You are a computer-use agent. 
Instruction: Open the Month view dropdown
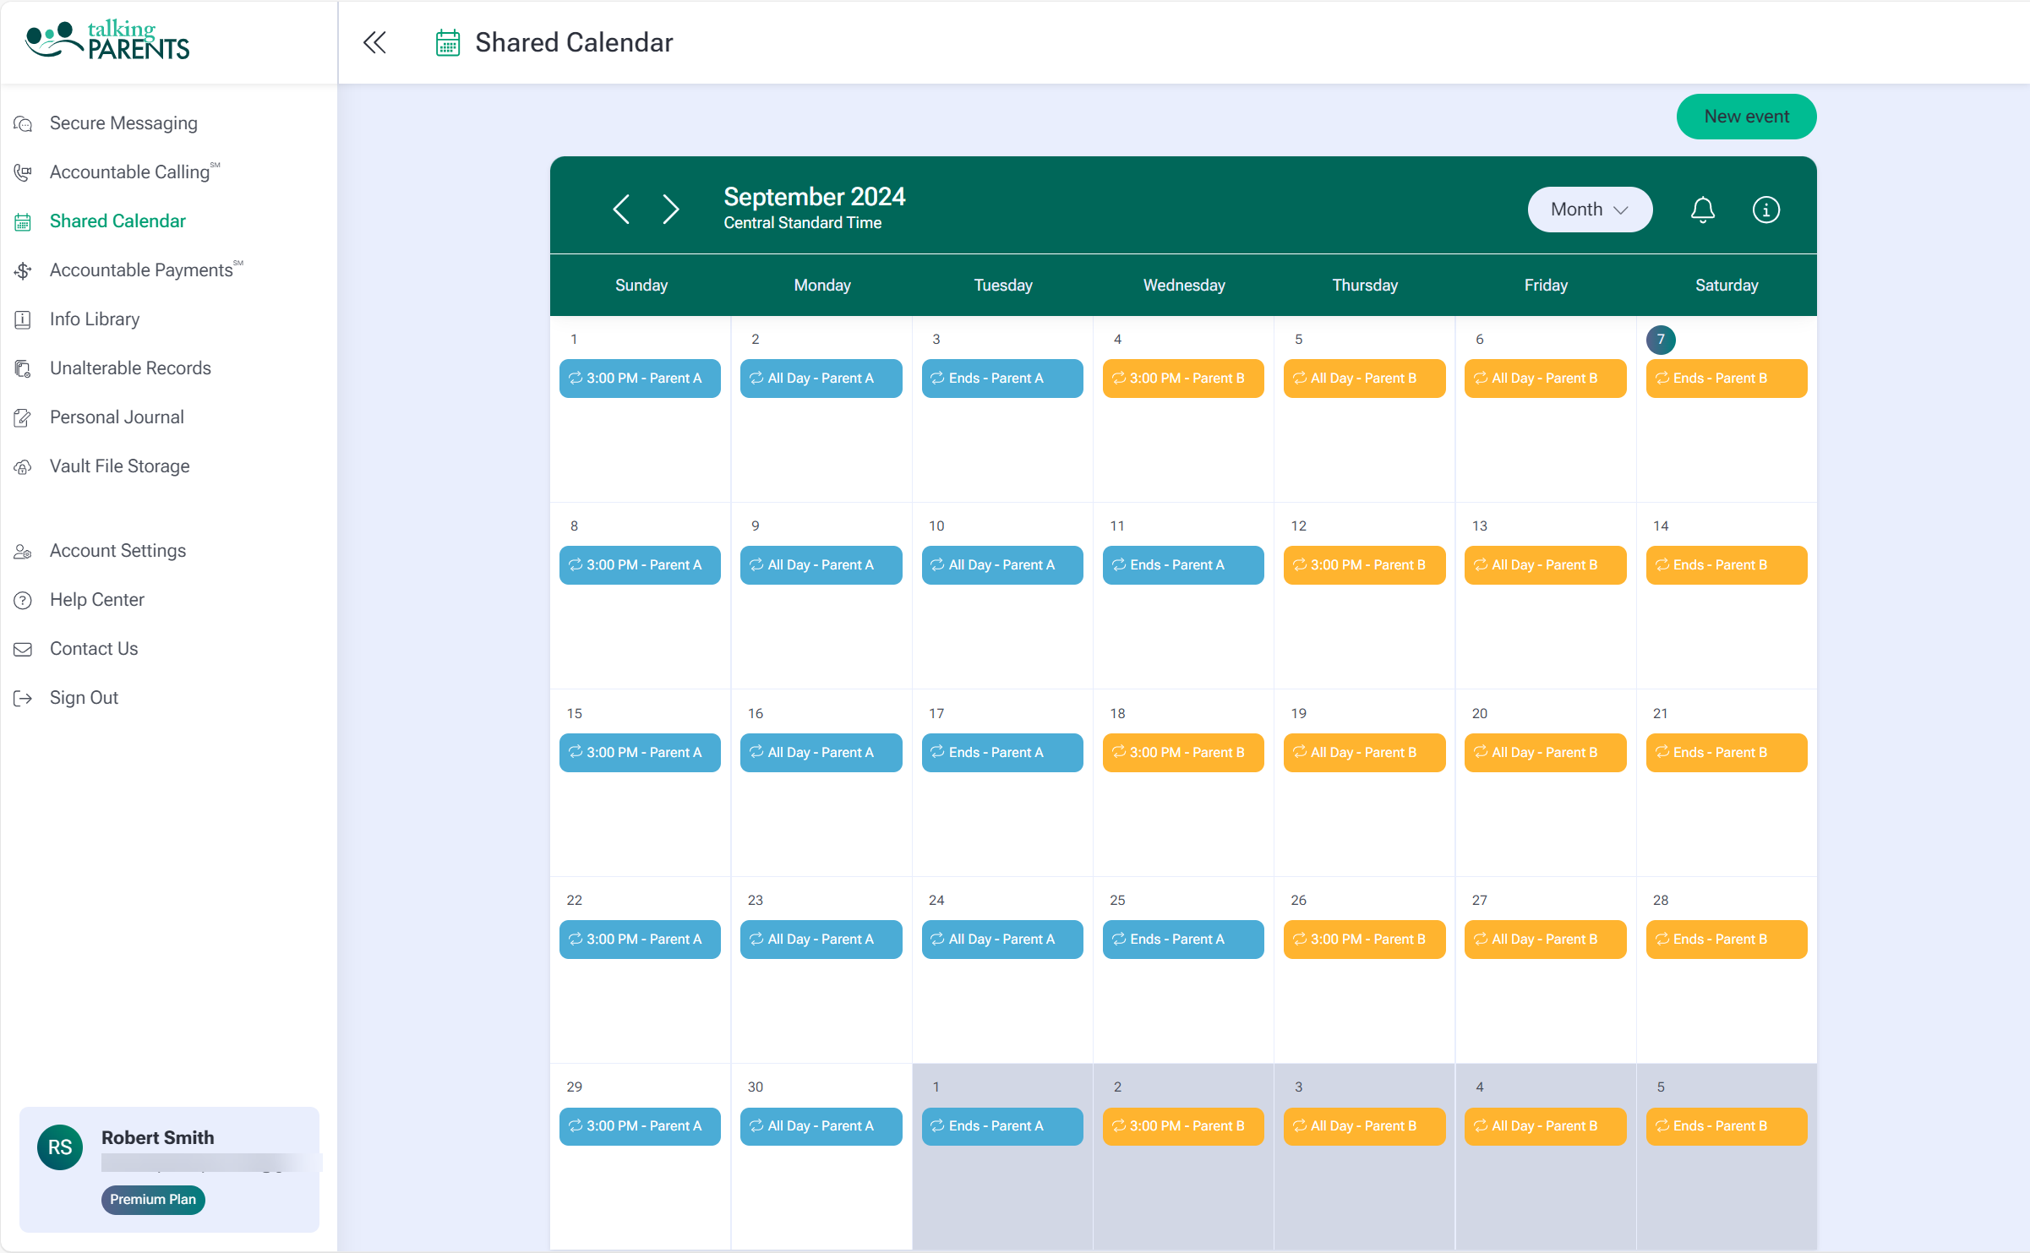pyautogui.click(x=1590, y=210)
